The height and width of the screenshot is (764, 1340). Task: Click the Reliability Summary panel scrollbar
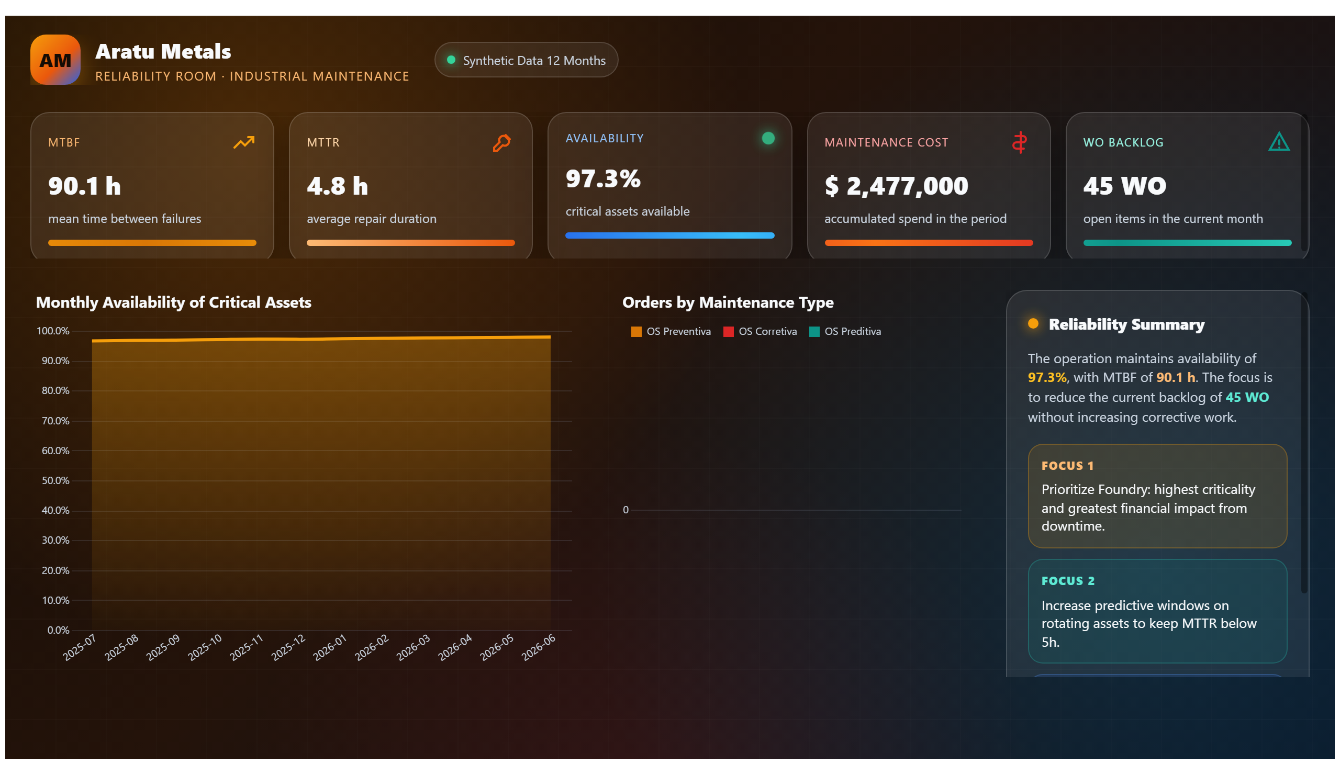[x=1304, y=443]
